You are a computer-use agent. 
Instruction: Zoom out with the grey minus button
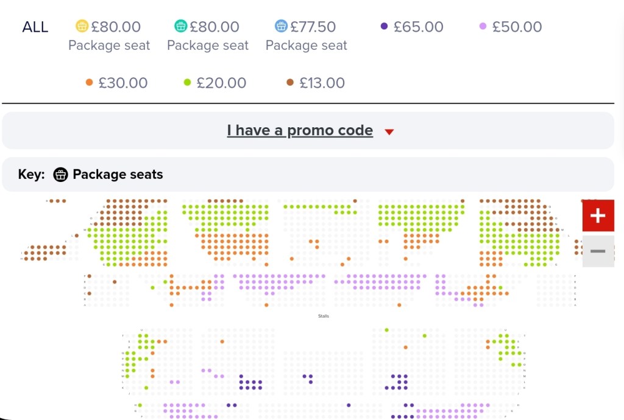[x=598, y=251]
